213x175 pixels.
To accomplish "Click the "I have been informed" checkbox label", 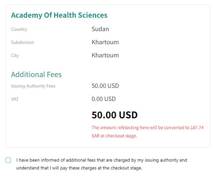I will pos(101,160).
